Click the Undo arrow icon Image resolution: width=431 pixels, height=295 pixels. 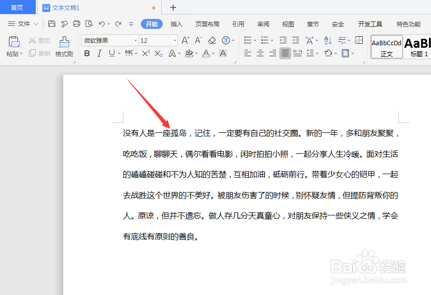coord(103,23)
